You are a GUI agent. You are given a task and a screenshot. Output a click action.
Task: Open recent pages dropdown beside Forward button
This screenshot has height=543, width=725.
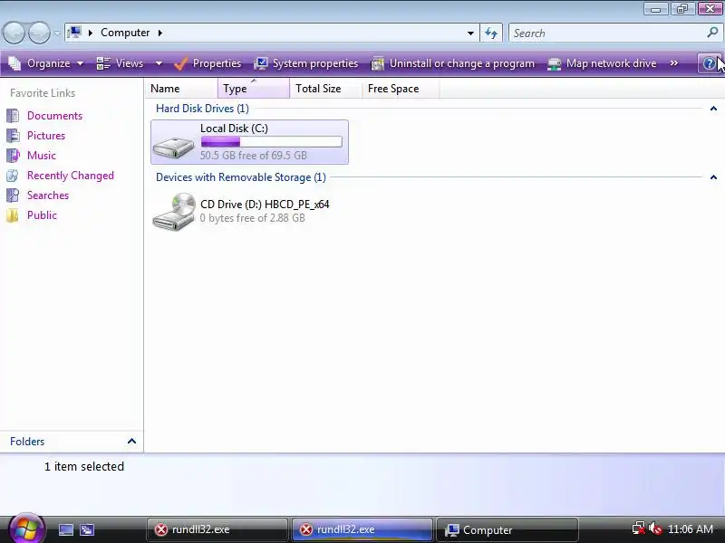click(x=56, y=33)
